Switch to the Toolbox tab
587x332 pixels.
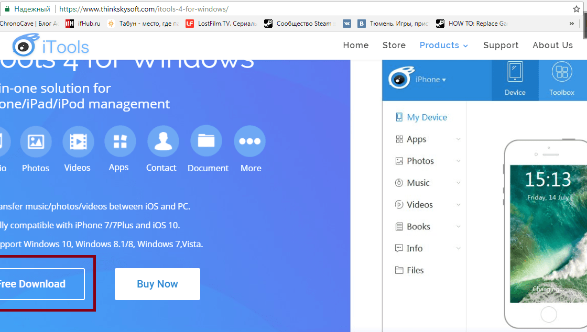[562, 80]
